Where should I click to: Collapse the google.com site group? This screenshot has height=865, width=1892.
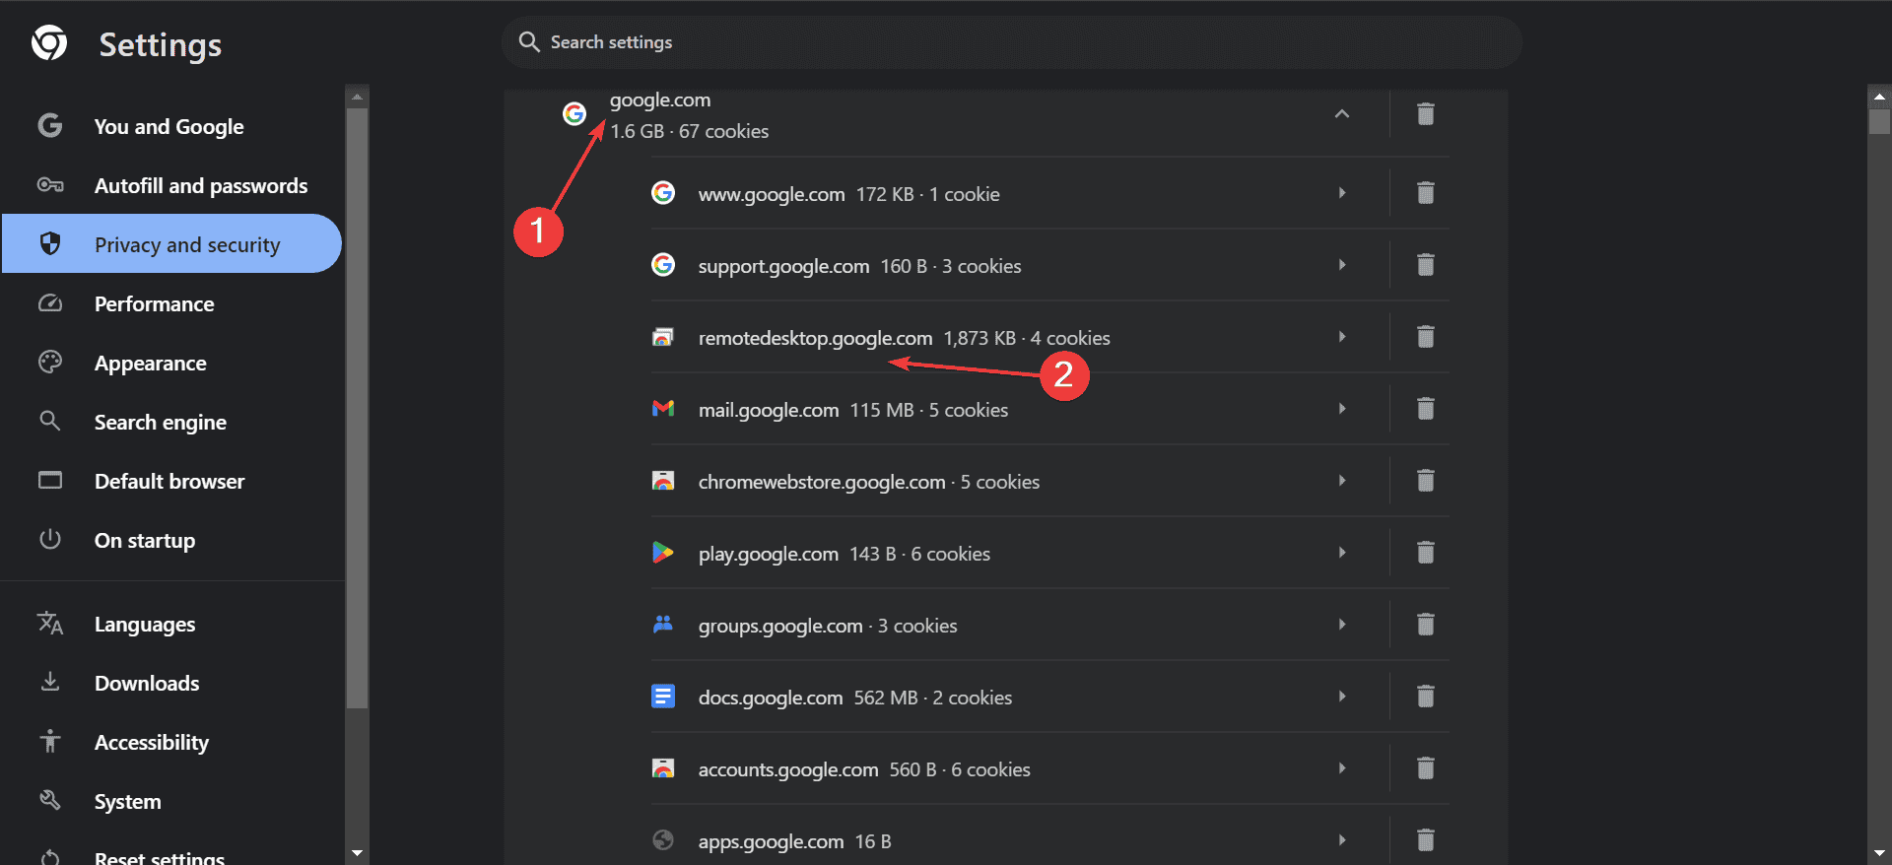(1341, 114)
